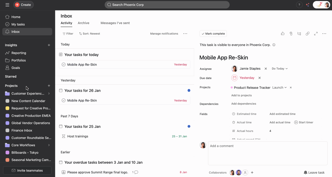Change the Launch section dropdown
Image resolution: width=332 pixels, height=177 pixels.
[x=279, y=87]
